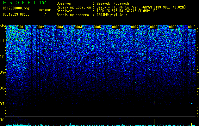Click the 'Receiving Location' label
This screenshot has width=199, height=126.
74,7
